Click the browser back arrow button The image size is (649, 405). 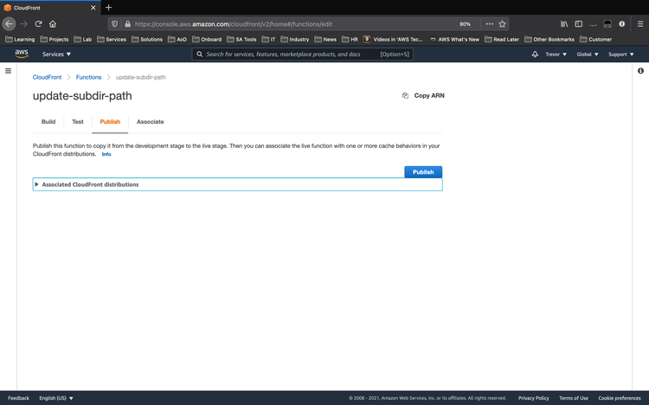[x=10, y=24]
